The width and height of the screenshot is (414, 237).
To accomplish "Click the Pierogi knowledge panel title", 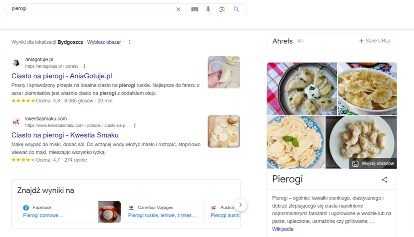I will tap(288, 179).
